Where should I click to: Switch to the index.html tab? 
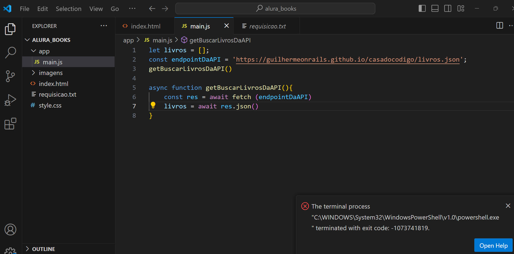point(145,26)
